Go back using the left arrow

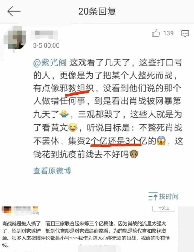pyautogui.click(x=14, y=11)
